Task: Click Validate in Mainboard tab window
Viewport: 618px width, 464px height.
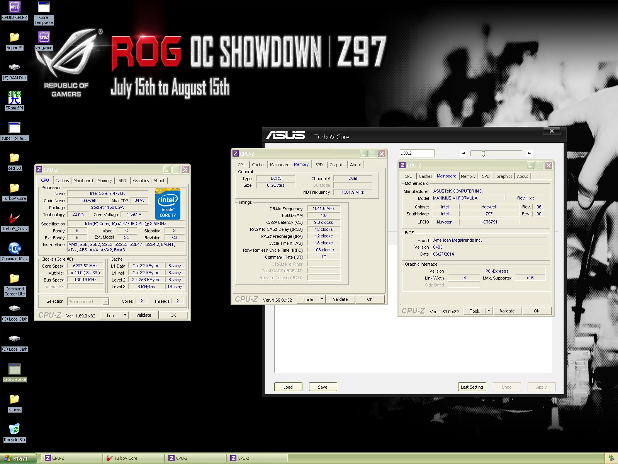Action: [x=507, y=311]
